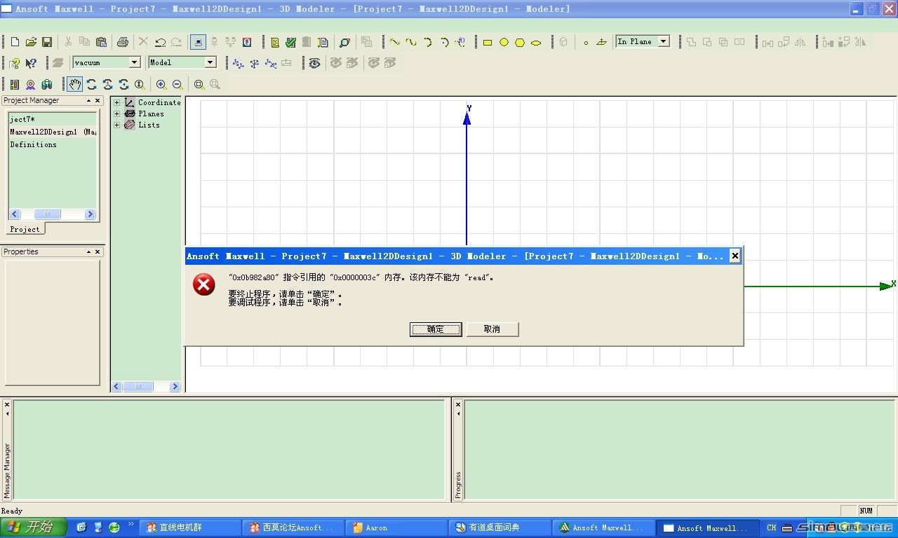The height and width of the screenshot is (538, 898).
Task: Click the binoculars icon in the bottom toolbar
Action: click(47, 85)
